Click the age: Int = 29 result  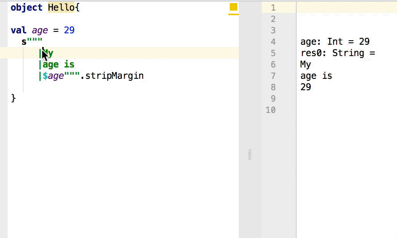tap(335, 42)
